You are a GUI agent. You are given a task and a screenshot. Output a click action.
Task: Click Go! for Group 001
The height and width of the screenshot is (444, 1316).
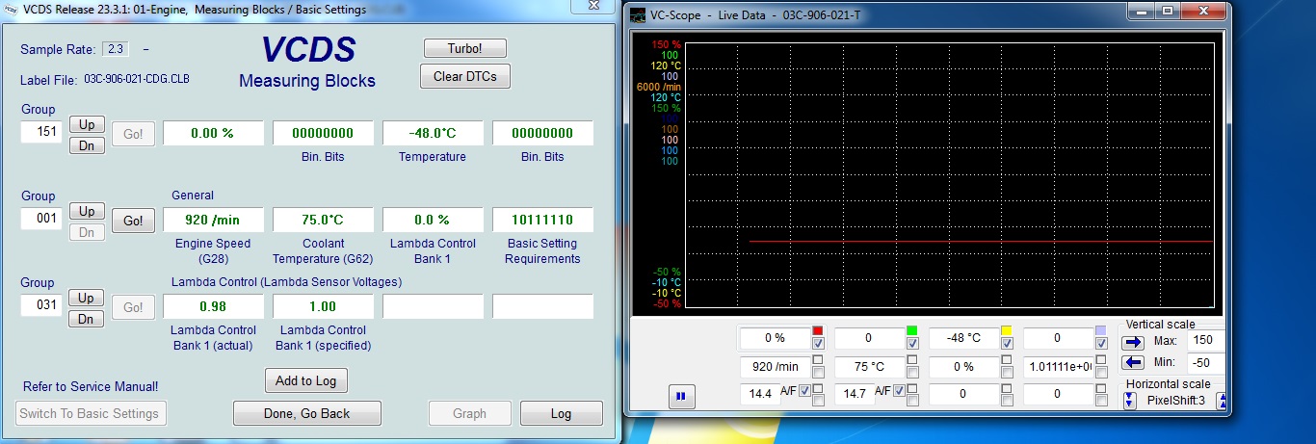click(x=133, y=221)
